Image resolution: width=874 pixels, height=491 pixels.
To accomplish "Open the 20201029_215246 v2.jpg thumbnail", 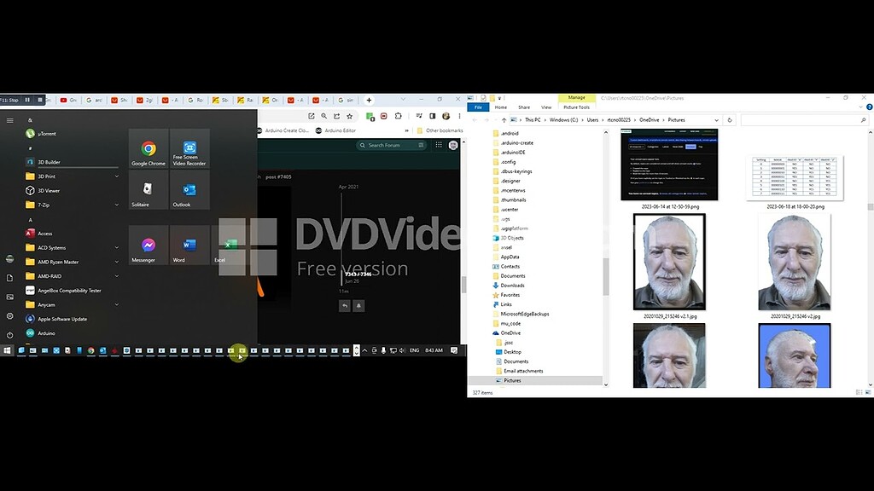I will pos(794,260).
